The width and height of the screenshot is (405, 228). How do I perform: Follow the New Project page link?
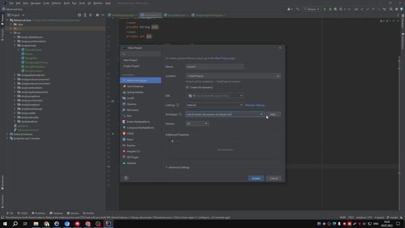coord(222,58)
